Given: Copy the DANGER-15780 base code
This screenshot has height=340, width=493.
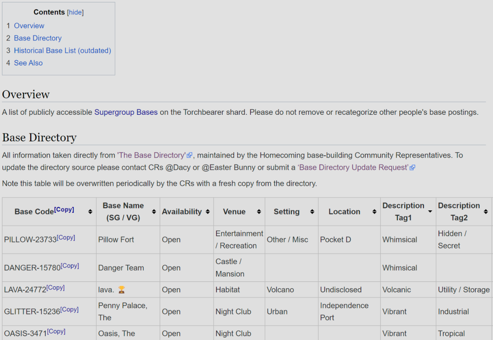Looking at the screenshot, I should [70, 266].
